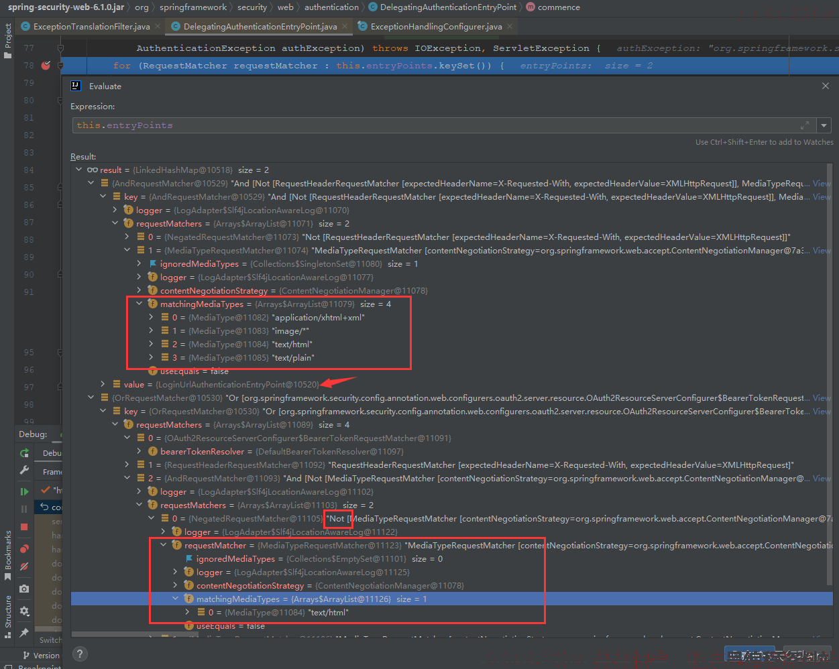Click the authentication breadcrumb
Viewport: 839px width, 669px height.
(x=331, y=7)
